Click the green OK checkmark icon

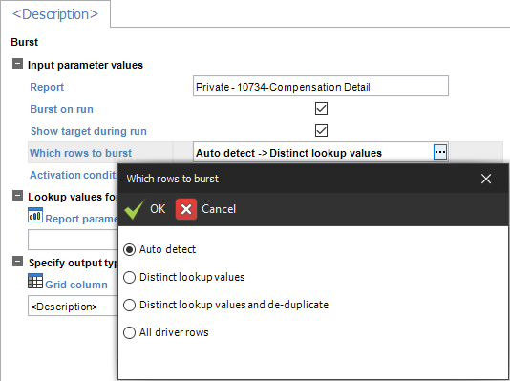point(135,209)
